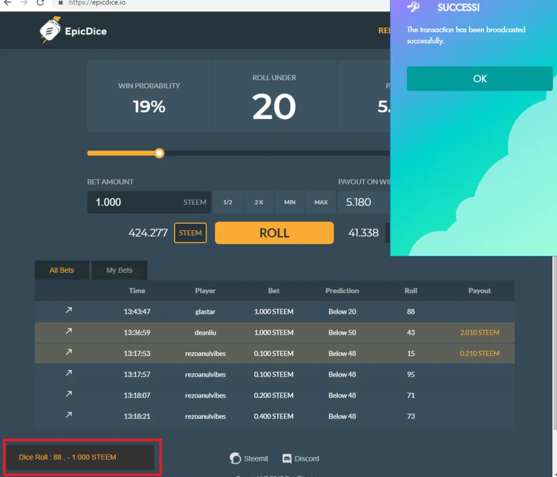The image size is (557, 477).
Task: Open bet link arrow for 13:18:07 row
Action: [x=68, y=394]
